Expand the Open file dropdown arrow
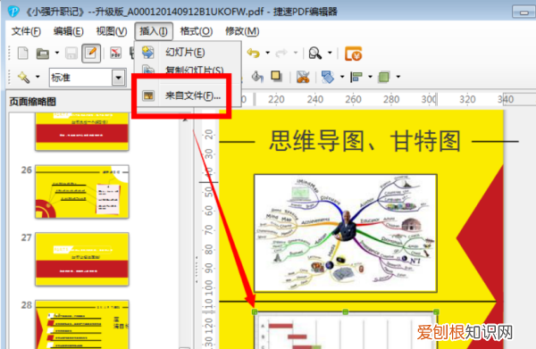536x349 pixels. [57, 53]
